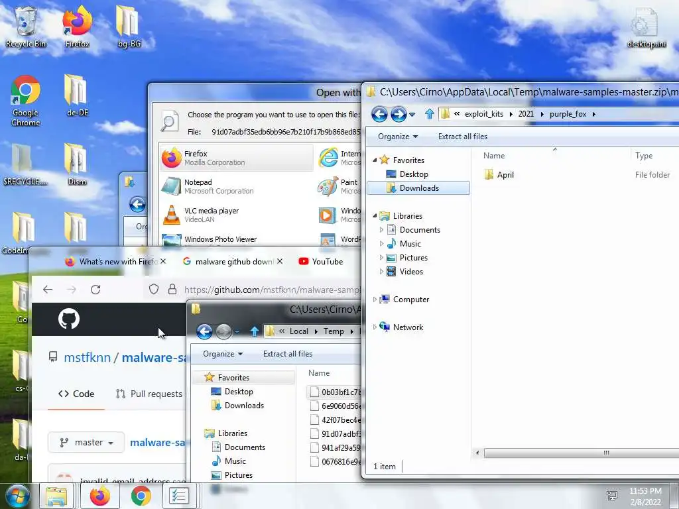Expand Network in purple_fox navigation pane
Image resolution: width=679 pixels, height=509 pixels.
pos(375,327)
